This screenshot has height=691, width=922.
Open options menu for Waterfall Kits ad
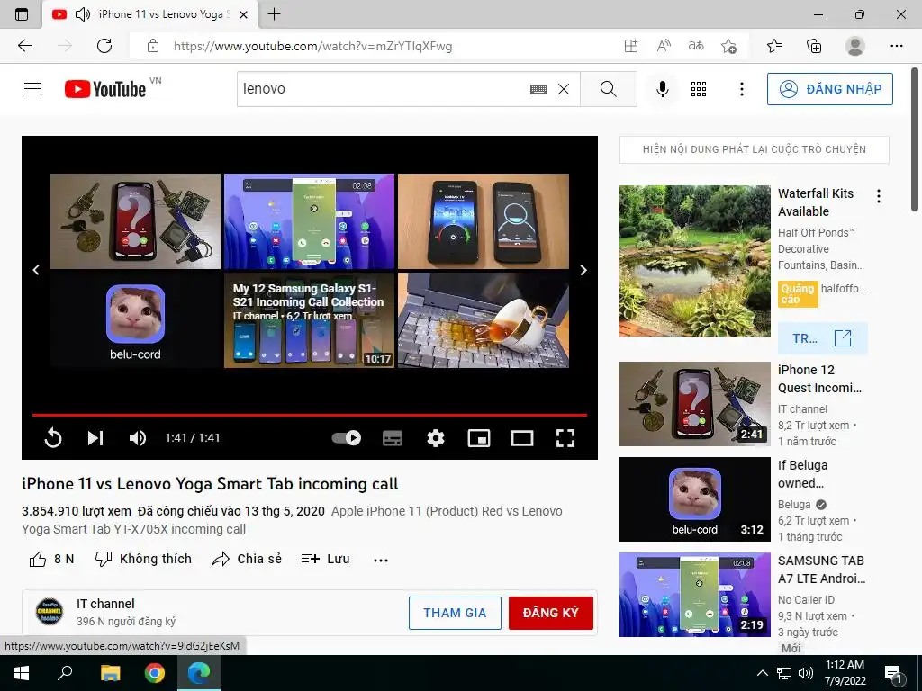click(x=879, y=196)
